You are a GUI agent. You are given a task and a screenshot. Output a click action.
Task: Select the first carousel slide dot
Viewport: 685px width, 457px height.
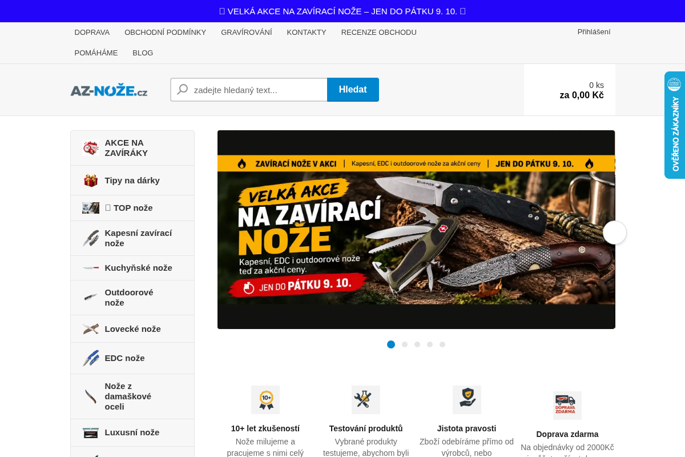[x=391, y=344]
